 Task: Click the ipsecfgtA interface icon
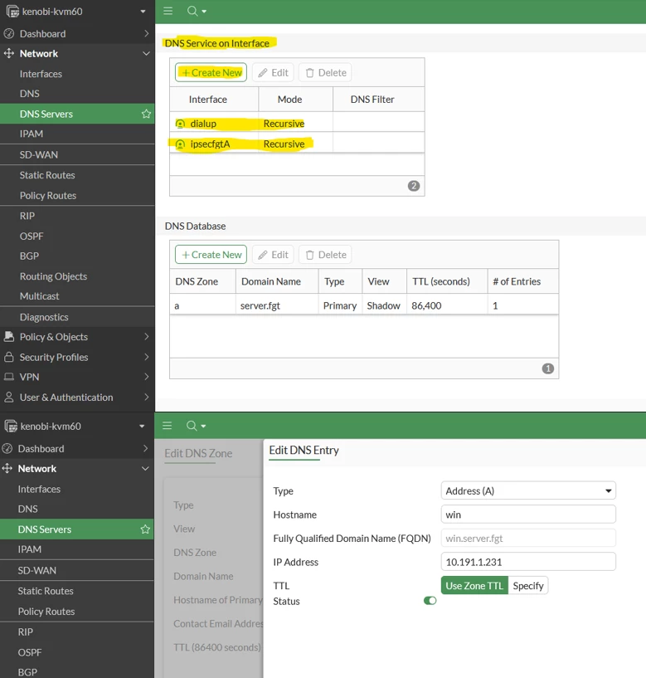[x=180, y=144]
